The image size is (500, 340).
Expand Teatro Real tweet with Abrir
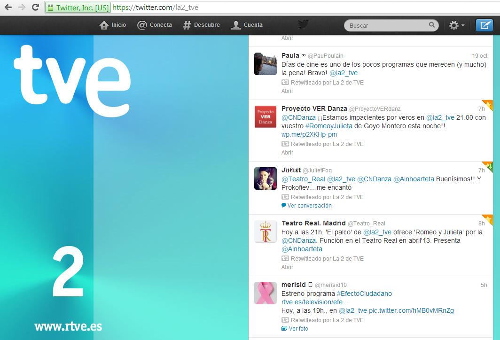point(287,267)
